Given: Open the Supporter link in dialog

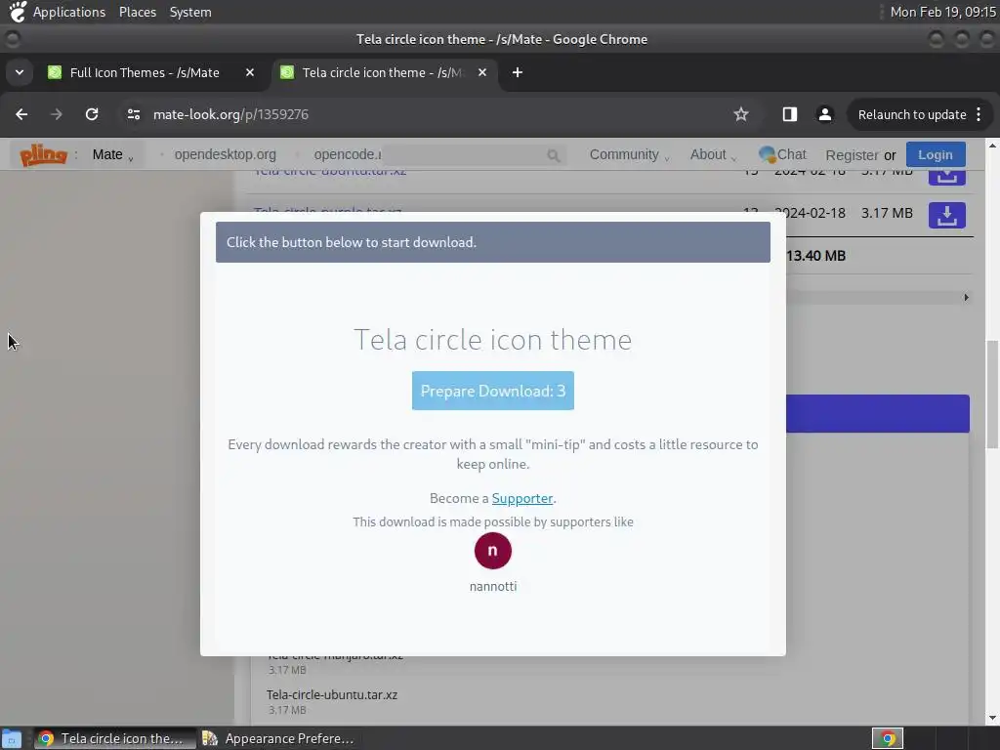Looking at the screenshot, I should [x=521, y=498].
